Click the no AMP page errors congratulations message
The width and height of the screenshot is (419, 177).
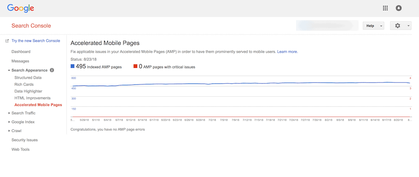pos(107,130)
